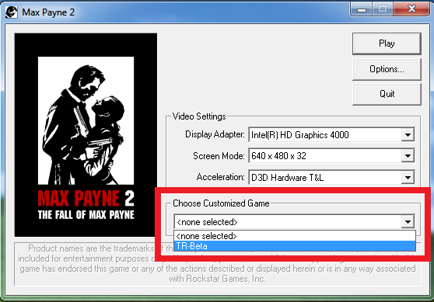Screen dimensions: 434x302
Task: Select TR-Beta from the customized game list
Action: (295, 246)
